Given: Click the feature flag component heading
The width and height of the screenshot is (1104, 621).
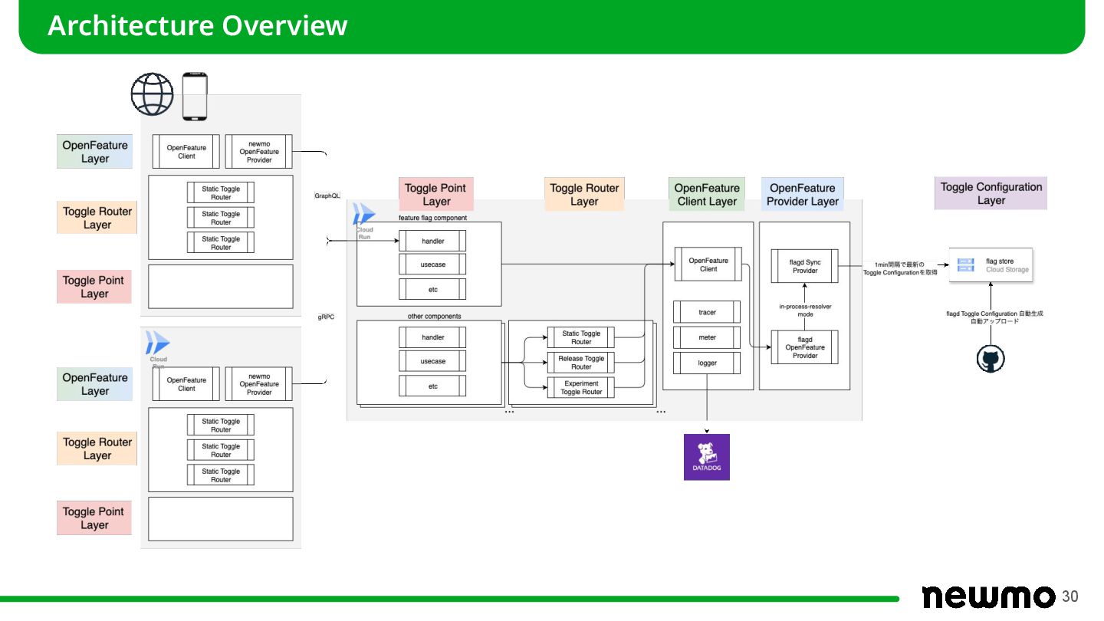Looking at the screenshot, I should click(x=432, y=218).
